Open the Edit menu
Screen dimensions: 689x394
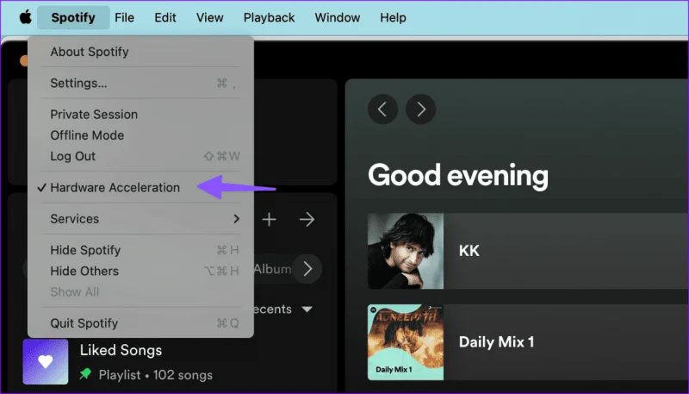tap(165, 17)
